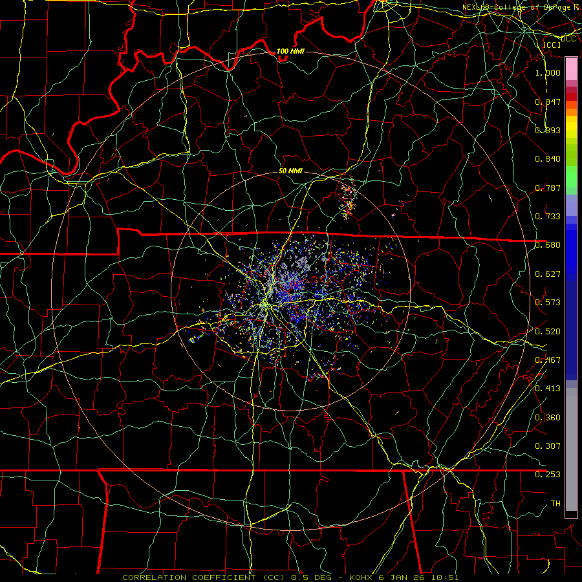Image resolution: width=582 pixels, height=582 pixels.
Task: Click the 0.733 legend value
Action: [548, 217]
